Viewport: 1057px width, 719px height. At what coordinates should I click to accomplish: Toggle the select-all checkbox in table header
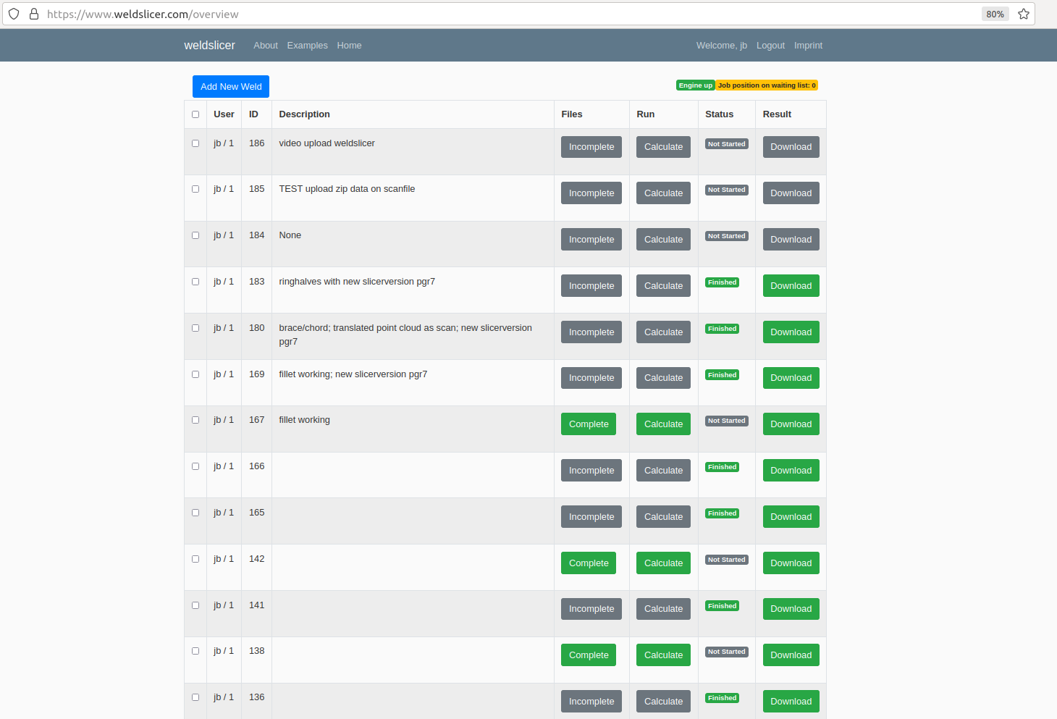pyautogui.click(x=195, y=114)
